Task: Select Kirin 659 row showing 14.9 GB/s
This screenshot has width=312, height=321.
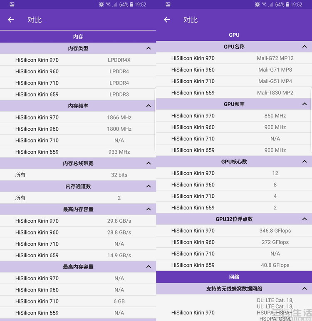Action: pos(78,255)
